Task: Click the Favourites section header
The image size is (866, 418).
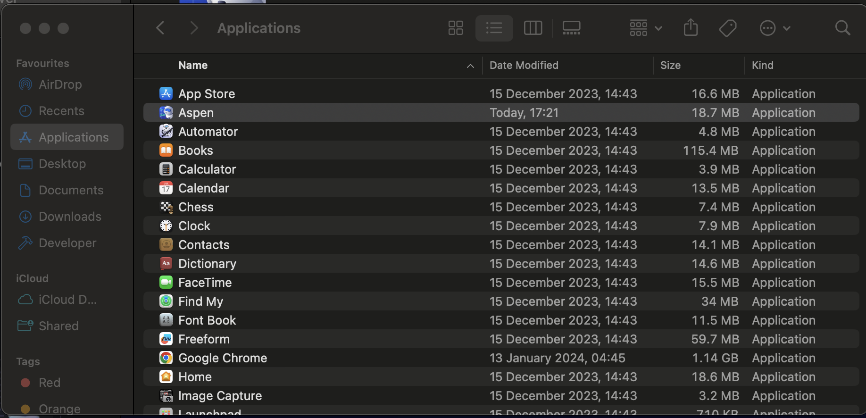Action: point(42,63)
